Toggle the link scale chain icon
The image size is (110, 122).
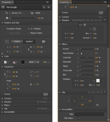(x=5, y=74)
